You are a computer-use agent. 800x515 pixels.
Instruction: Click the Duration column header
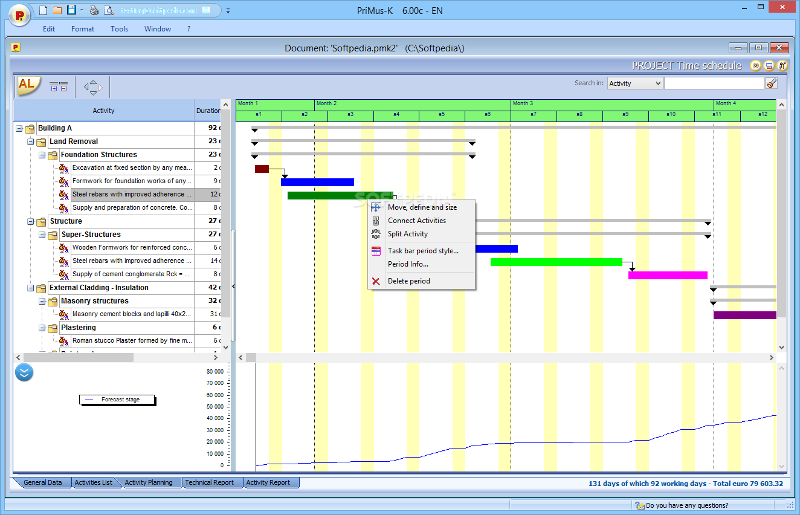(x=208, y=111)
